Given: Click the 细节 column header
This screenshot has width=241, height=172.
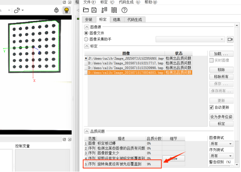Looking at the screenshot, I should (173, 139).
